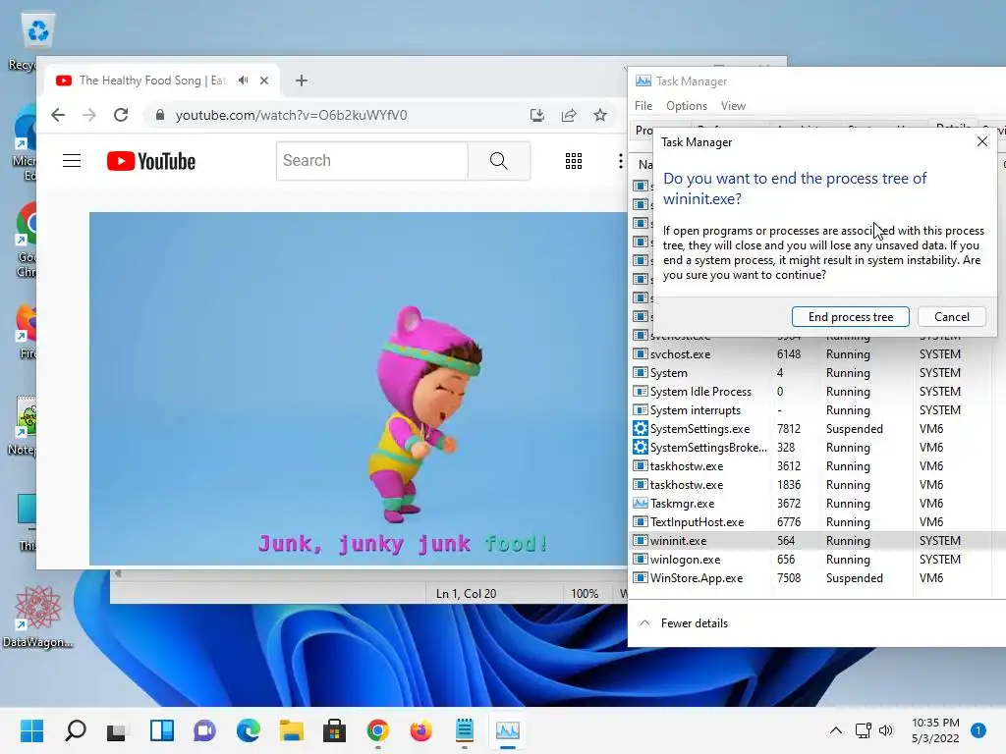This screenshot has width=1006, height=754.
Task: Click the YouTube logo
Action: 150,161
